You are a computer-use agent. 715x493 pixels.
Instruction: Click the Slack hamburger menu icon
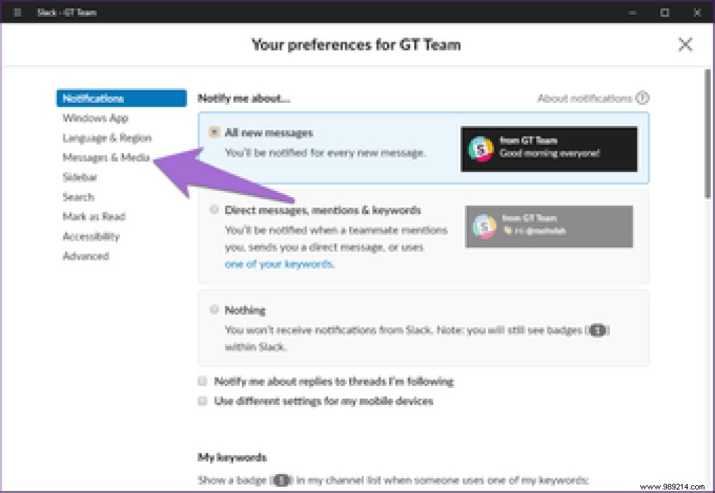[17, 12]
